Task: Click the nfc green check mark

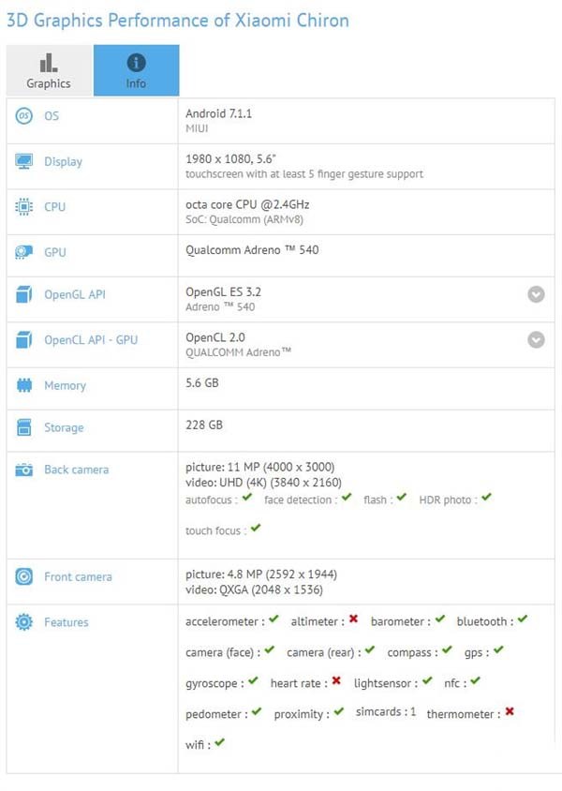Action: [x=475, y=680]
